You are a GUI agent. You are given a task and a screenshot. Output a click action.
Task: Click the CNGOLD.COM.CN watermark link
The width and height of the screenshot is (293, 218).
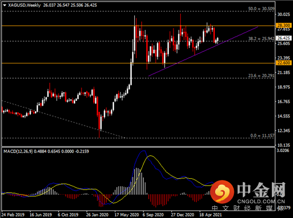(x=261, y=201)
